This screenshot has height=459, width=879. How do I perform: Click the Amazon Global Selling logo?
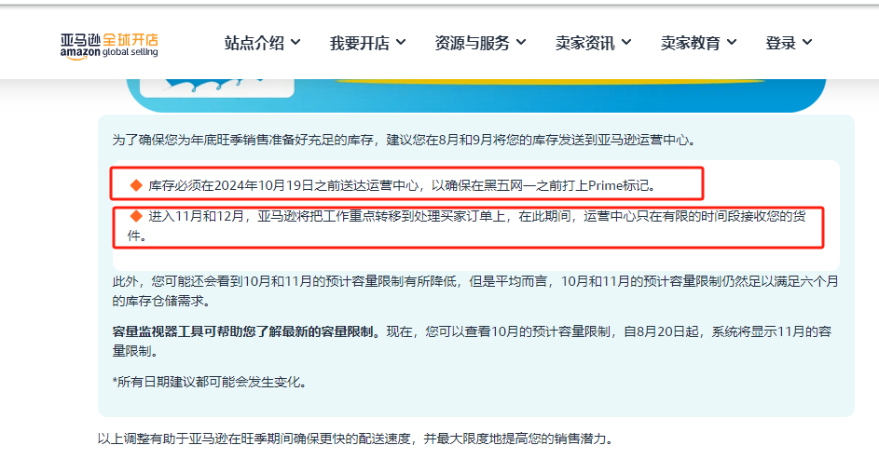click(109, 46)
